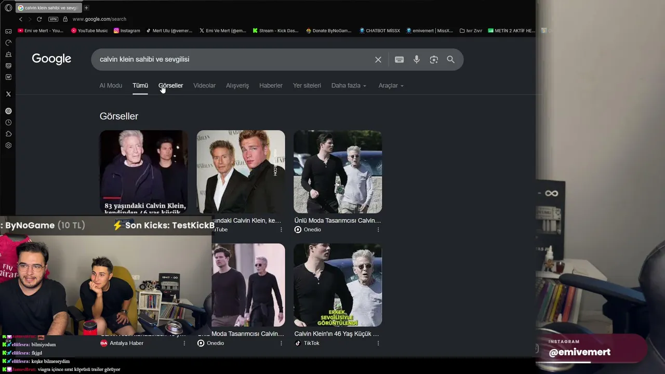The image size is (665, 374).
Task: Open YouTube Music bookmark
Action: click(x=89, y=31)
